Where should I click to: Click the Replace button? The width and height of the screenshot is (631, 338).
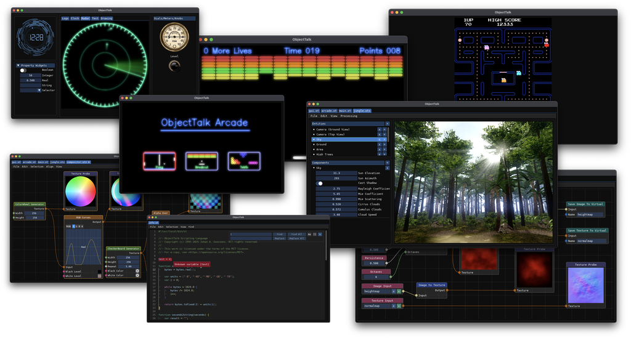(x=279, y=238)
